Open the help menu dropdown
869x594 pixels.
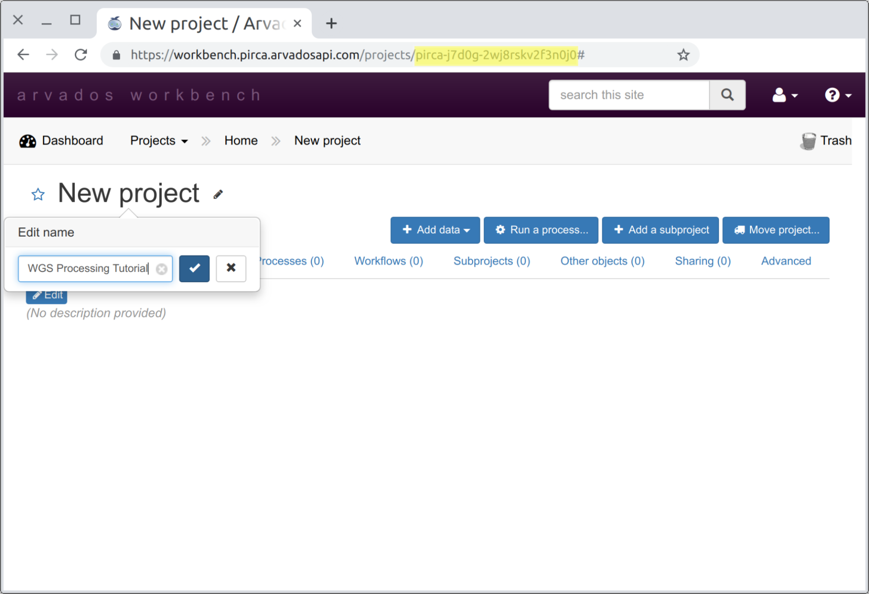click(x=837, y=95)
